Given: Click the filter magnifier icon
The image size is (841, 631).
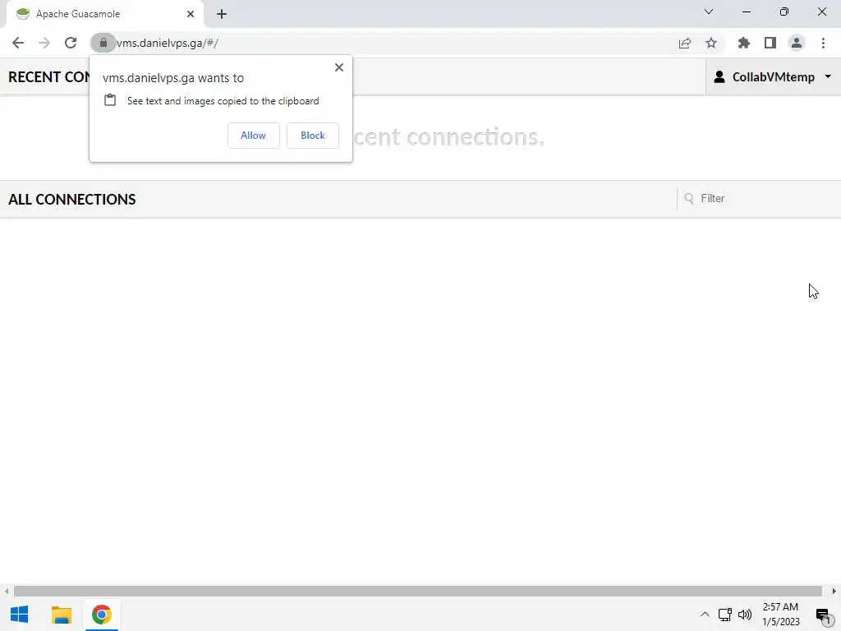Looking at the screenshot, I should tap(689, 199).
